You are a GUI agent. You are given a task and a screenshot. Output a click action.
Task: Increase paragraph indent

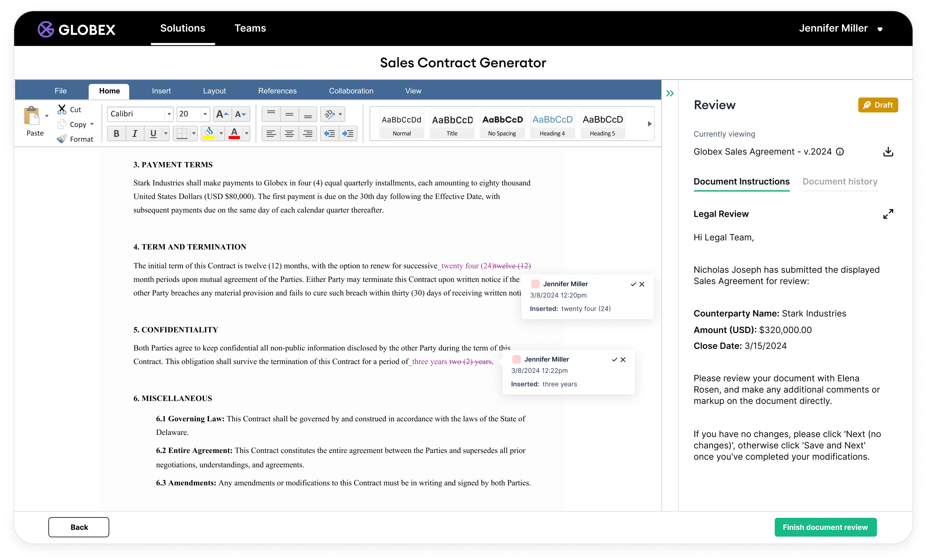[348, 133]
